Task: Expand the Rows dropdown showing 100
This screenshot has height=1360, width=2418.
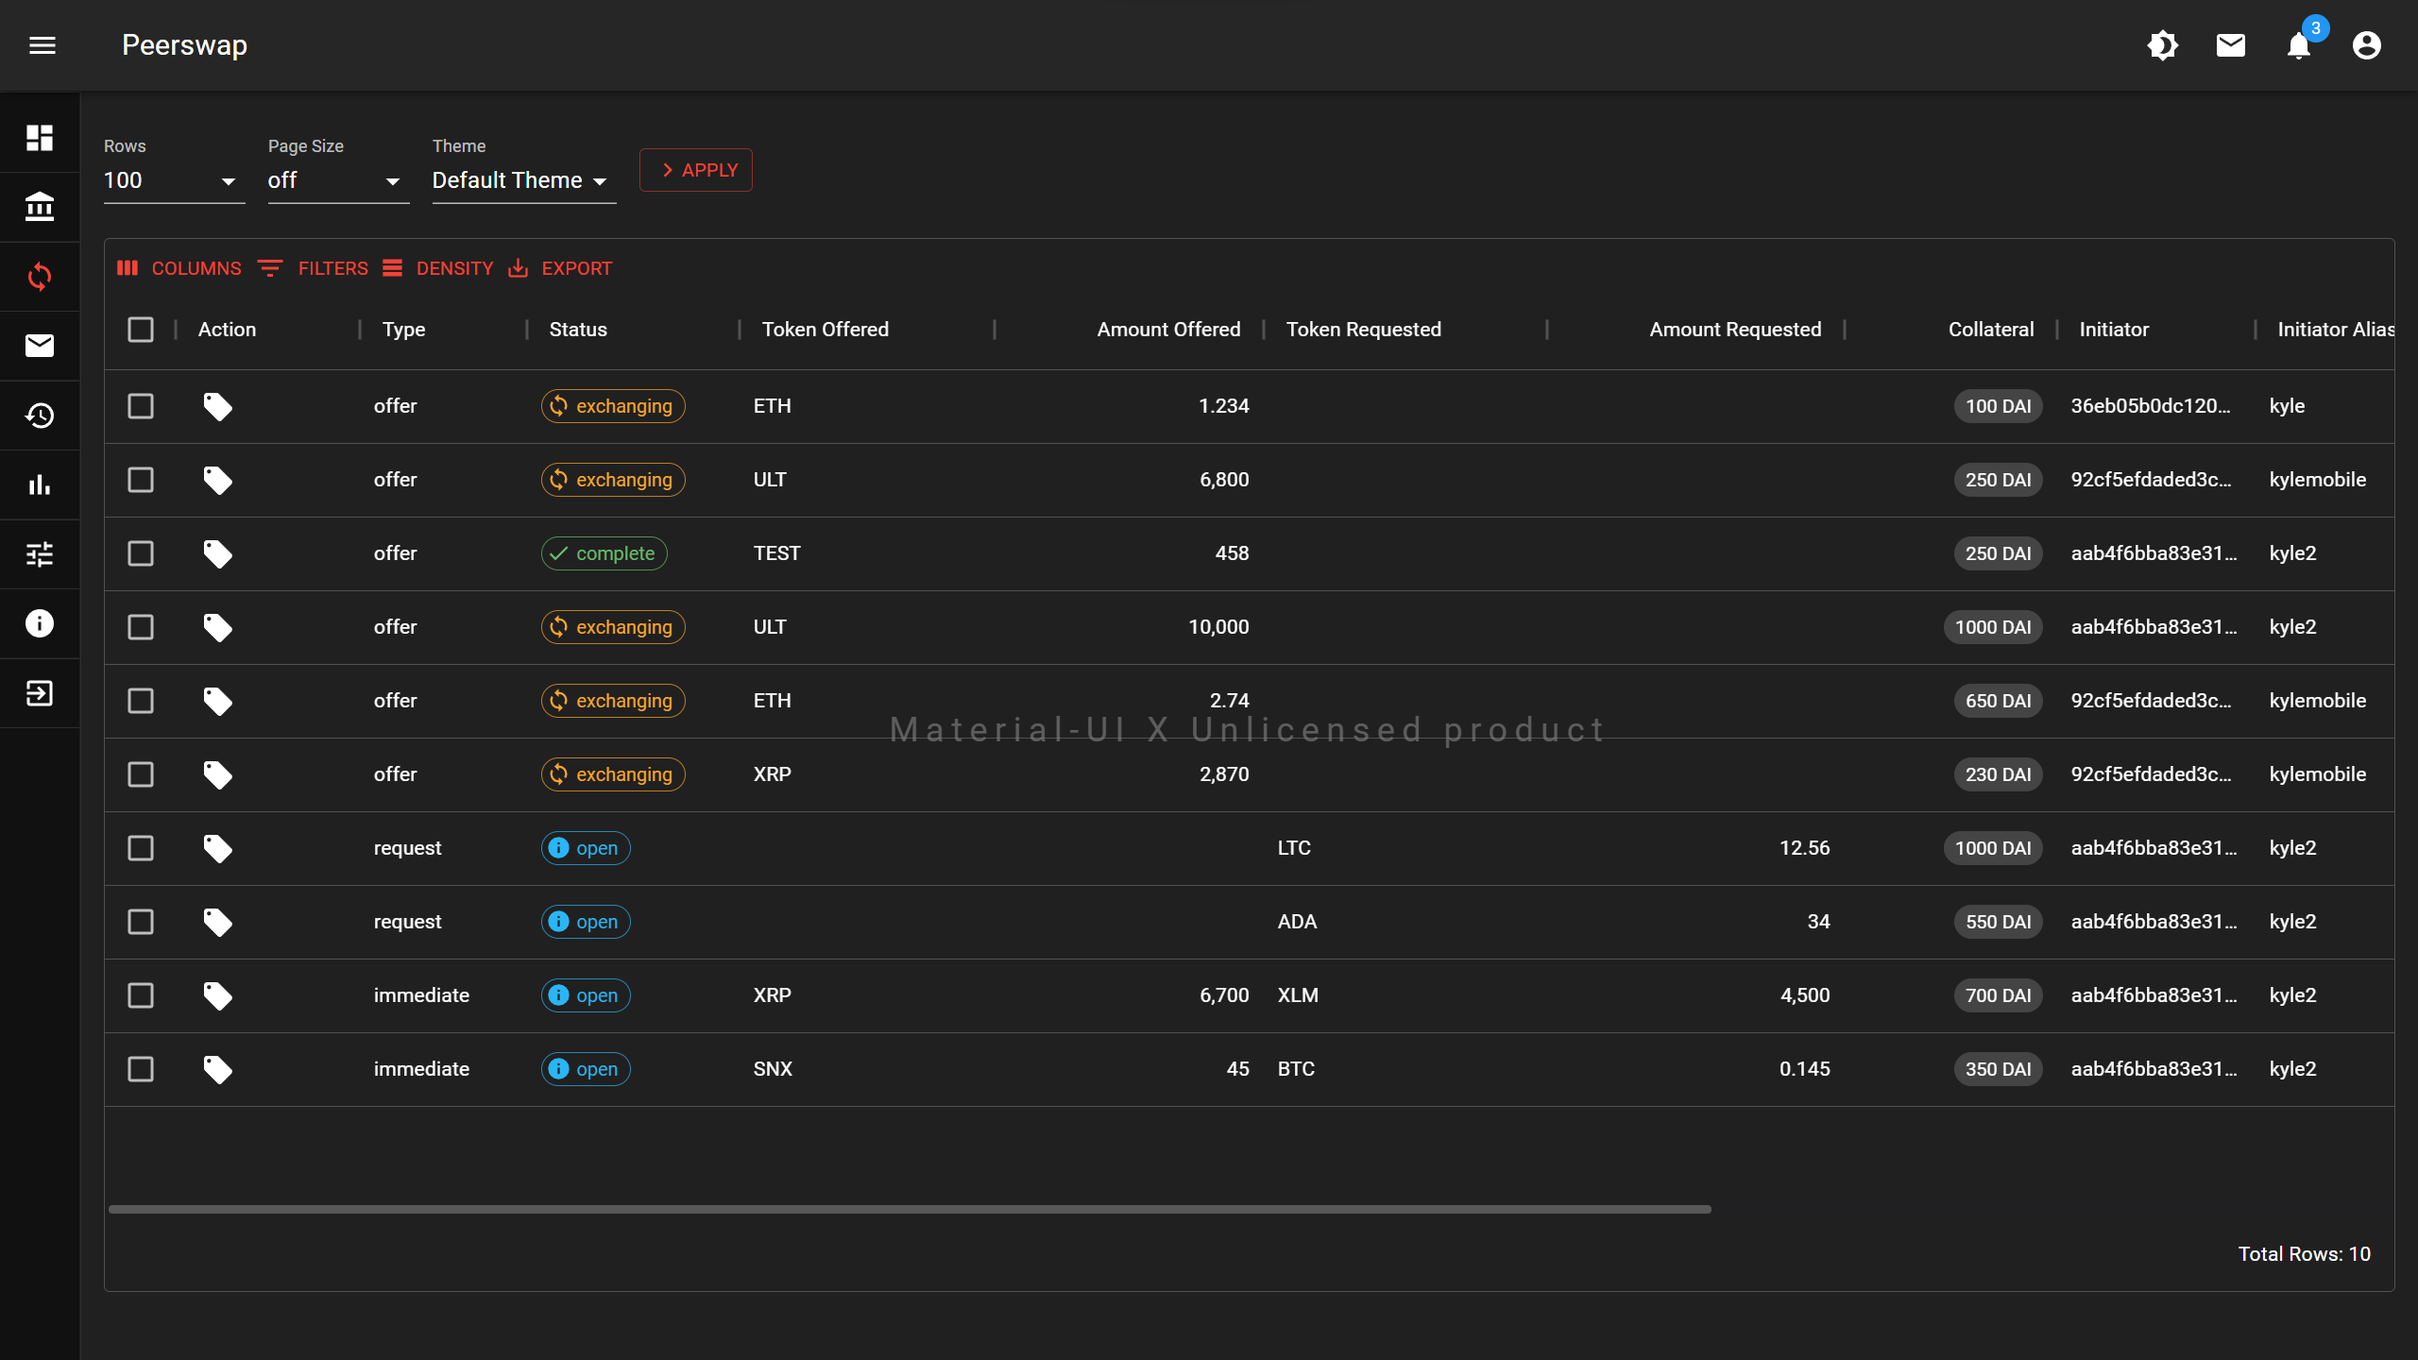Action: click(173, 180)
